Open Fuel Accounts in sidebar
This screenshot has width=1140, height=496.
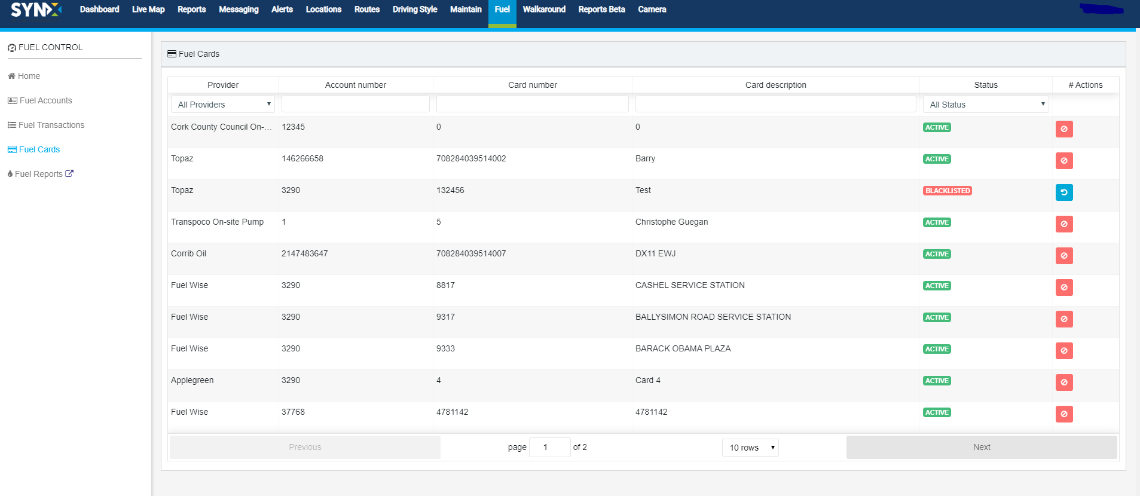pyautogui.click(x=40, y=100)
